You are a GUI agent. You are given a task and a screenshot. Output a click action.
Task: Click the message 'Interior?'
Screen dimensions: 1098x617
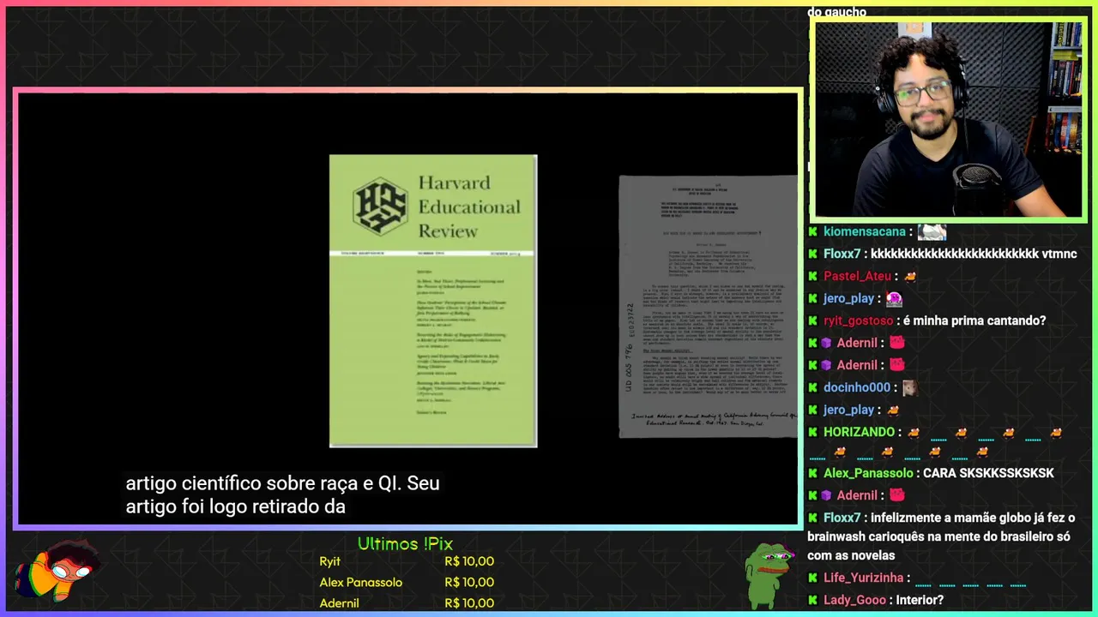tap(920, 600)
